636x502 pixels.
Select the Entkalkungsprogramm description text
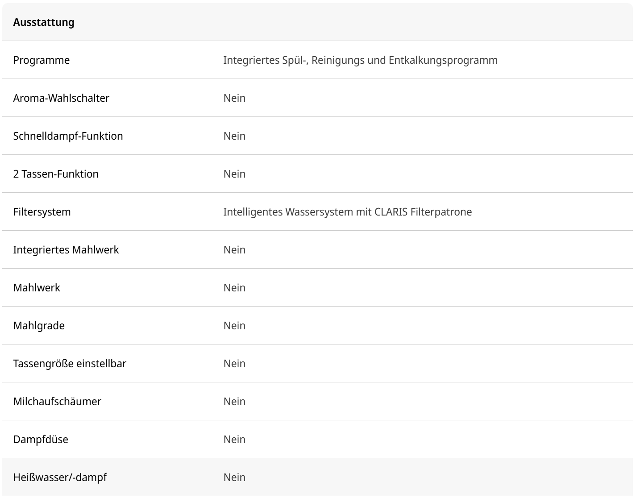[x=360, y=60]
